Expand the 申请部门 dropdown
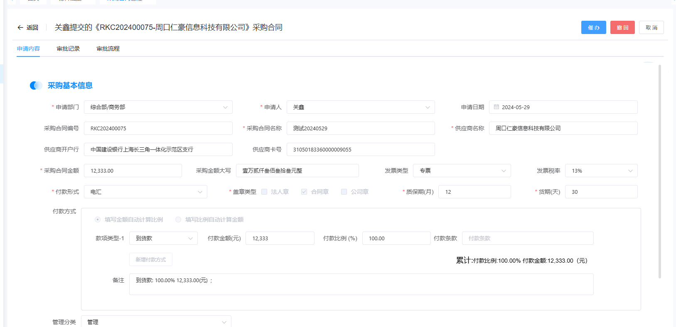676x327 pixels. [225, 107]
